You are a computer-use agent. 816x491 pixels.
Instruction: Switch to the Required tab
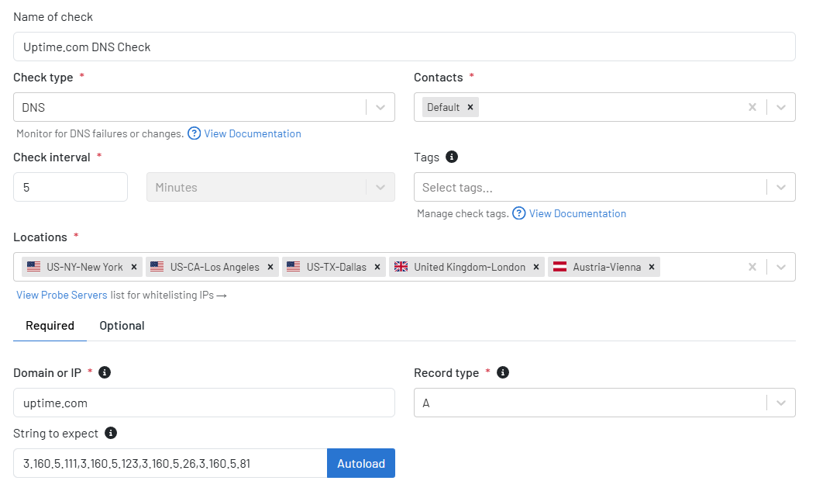pos(50,326)
